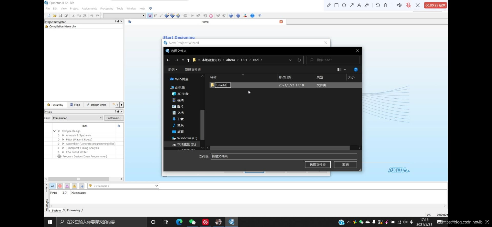Screen dimensions: 492x227
Task: Collapse the Compile Design task
Action: [x=54, y=131]
